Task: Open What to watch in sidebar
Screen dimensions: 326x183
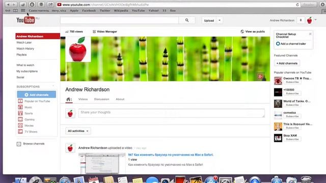Action: coord(25,65)
